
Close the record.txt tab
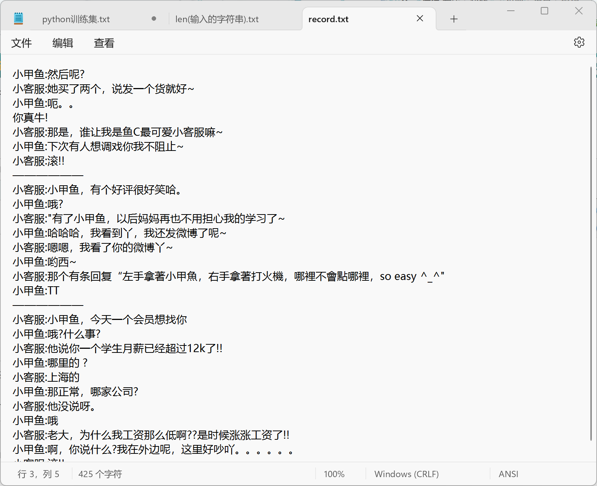[420, 18]
